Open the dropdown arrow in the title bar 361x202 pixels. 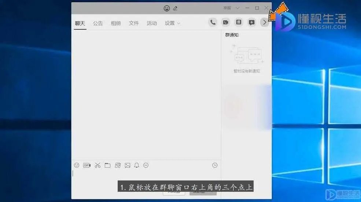(237, 8)
